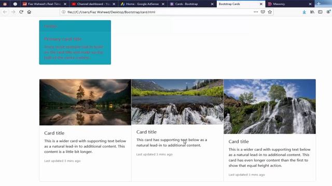Image resolution: width=332 pixels, height=186 pixels.
Task: Close the Channel dashboard tab
Action: tap(114, 4)
